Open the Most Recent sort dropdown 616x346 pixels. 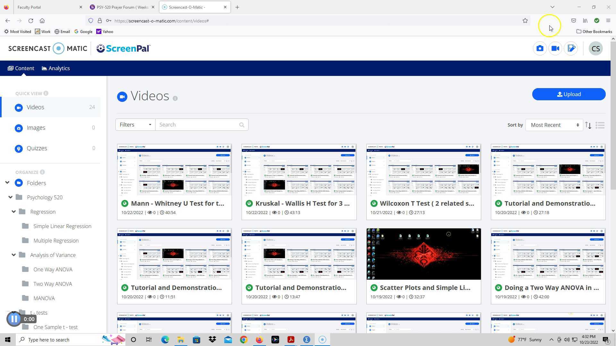[554, 125]
